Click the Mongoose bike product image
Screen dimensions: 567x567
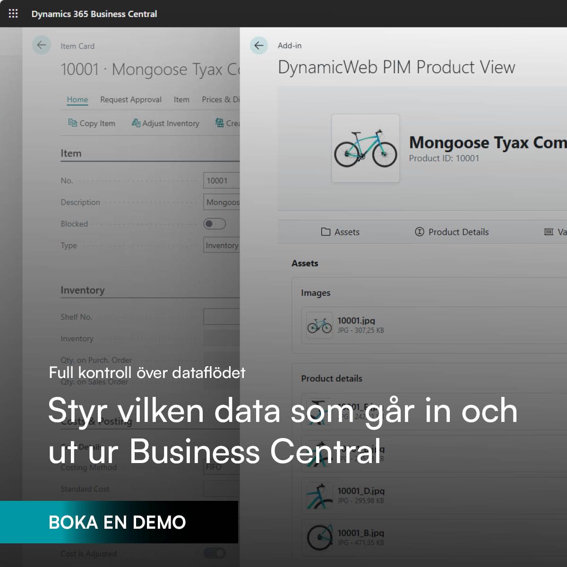(x=366, y=148)
